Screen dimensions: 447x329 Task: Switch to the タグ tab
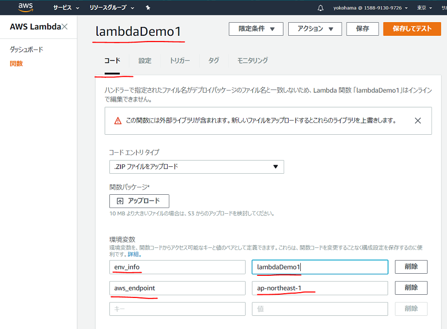(214, 61)
